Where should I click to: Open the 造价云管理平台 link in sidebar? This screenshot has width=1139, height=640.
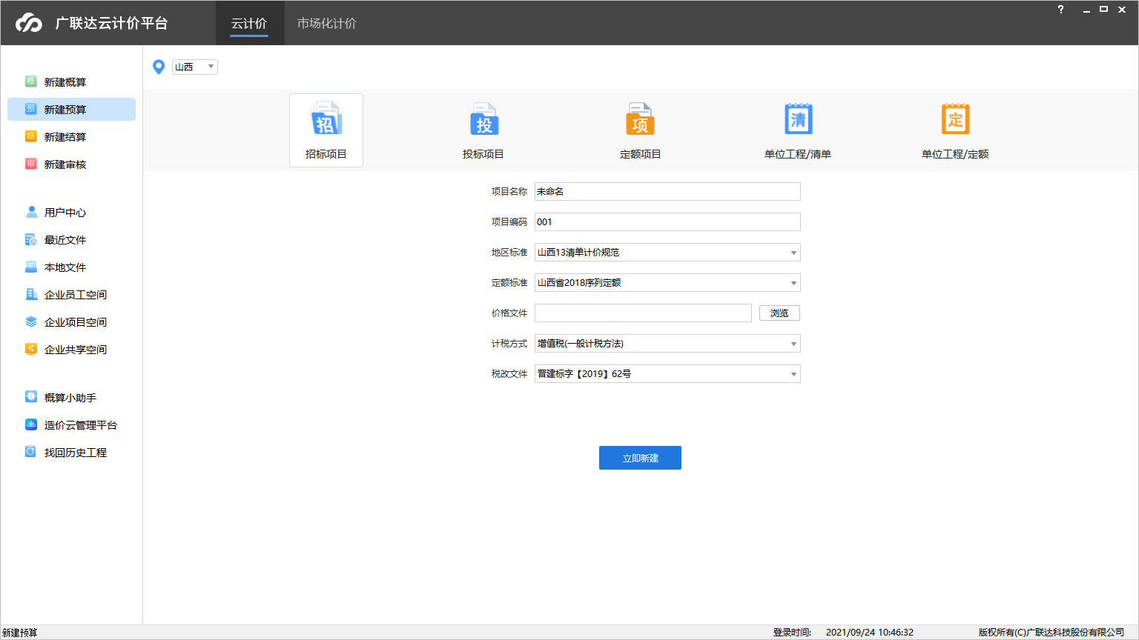(81, 425)
